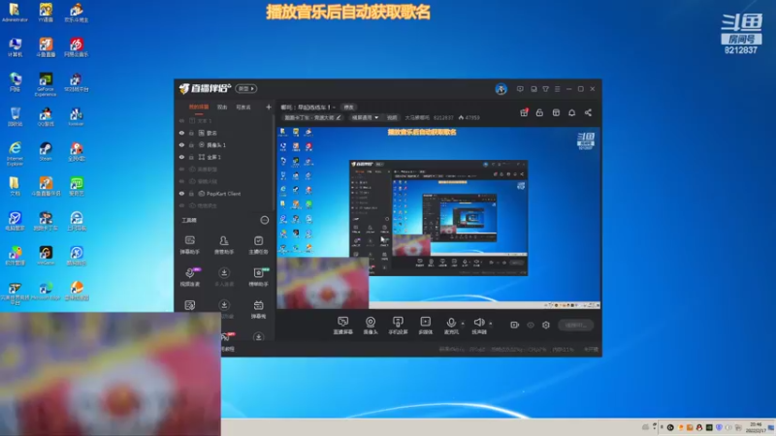776x436 pixels.
Task: Open the 房管助手 tool in the toolbox
Action: tap(224, 245)
